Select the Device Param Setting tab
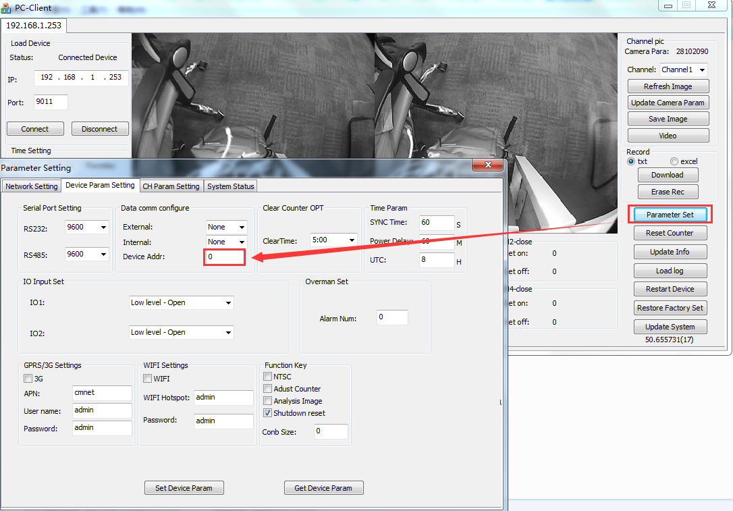 [100, 185]
